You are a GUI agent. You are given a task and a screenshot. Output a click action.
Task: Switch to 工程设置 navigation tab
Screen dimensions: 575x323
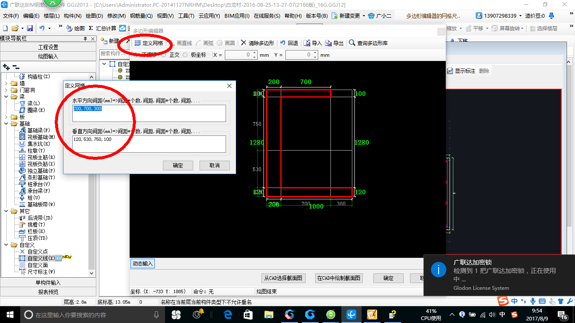(48, 47)
